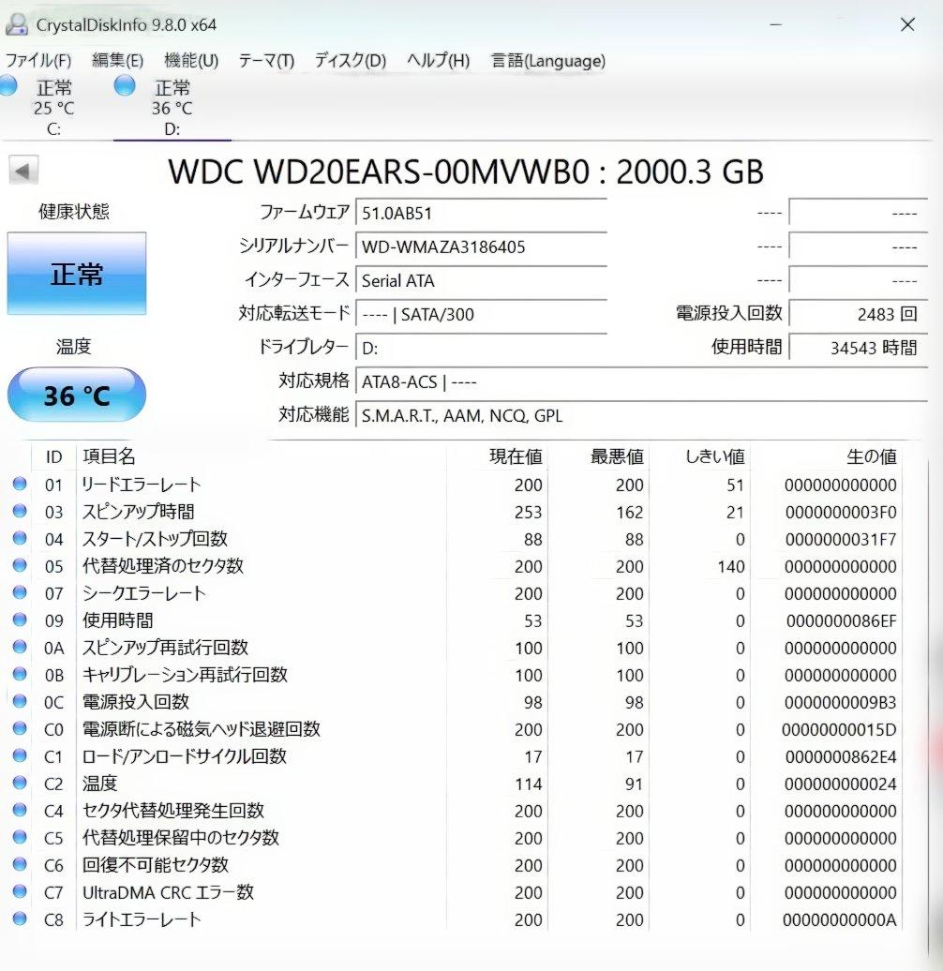Click the 健康状態 label
This screenshot has height=971, width=943.
[x=74, y=211]
